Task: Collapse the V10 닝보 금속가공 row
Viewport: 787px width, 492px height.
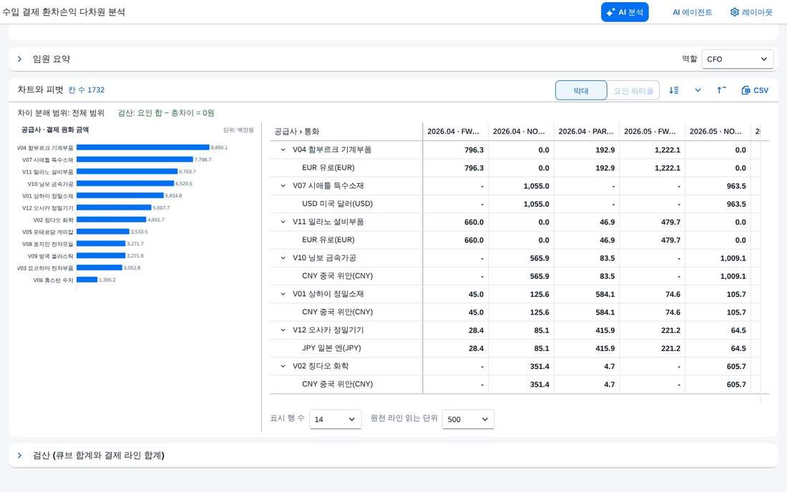Action: click(283, 258)
